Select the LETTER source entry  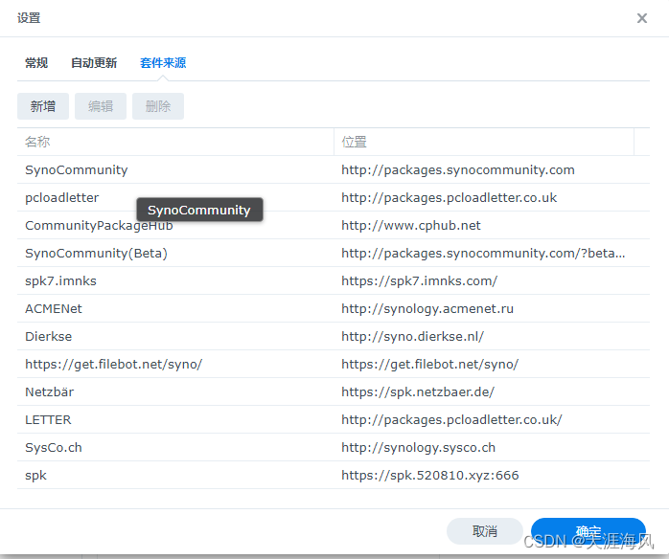click(48, 419)
